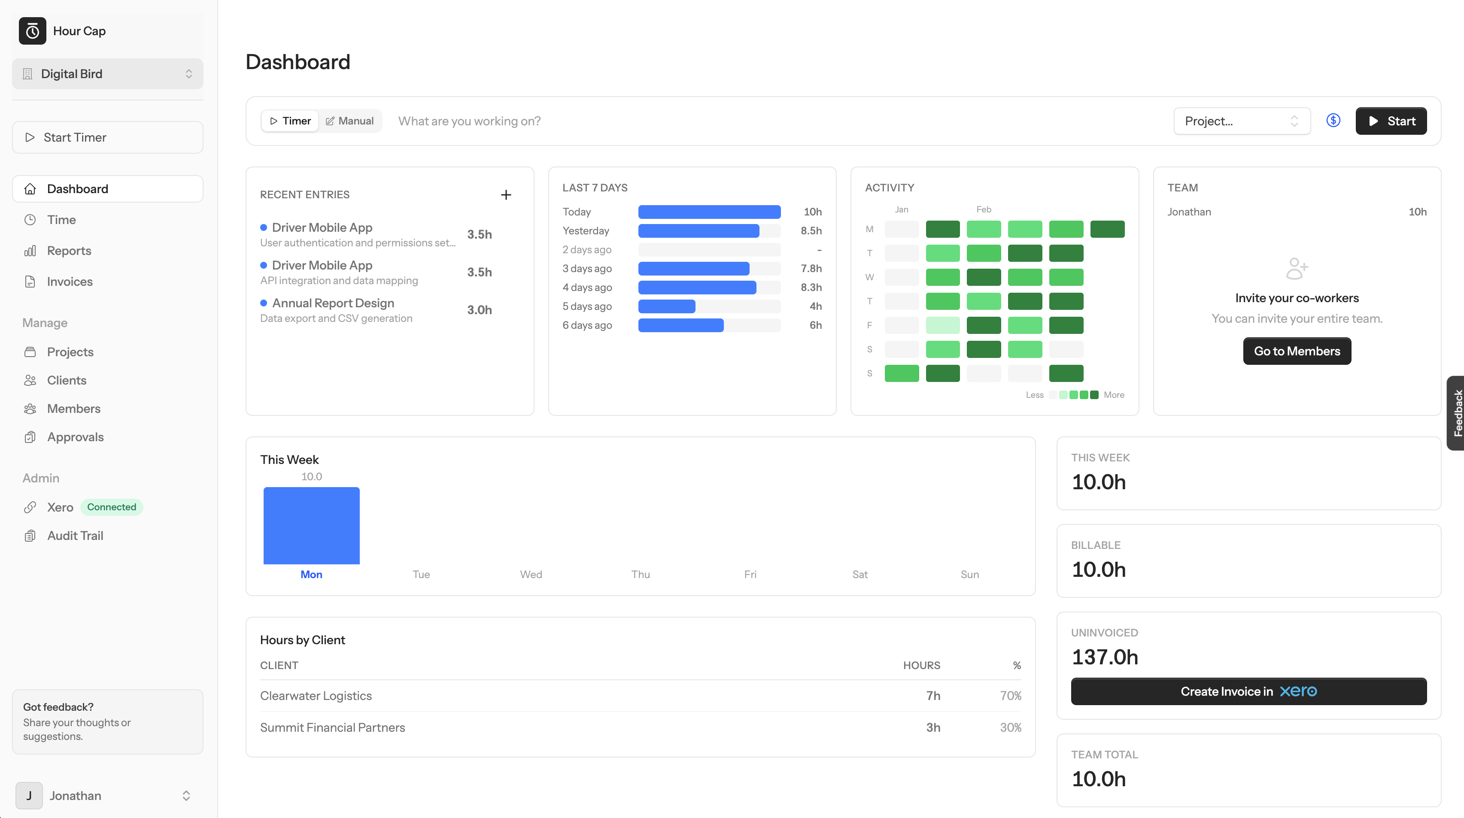Toggle the Xero Connected status

click(111, 507)
